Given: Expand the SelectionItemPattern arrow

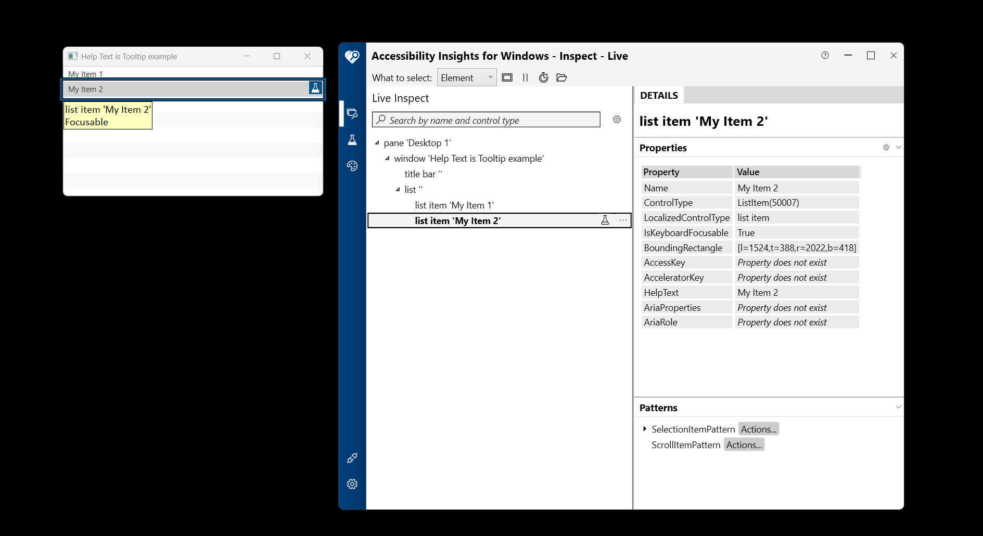Looking at the screenshot, I should coord(645,429).
